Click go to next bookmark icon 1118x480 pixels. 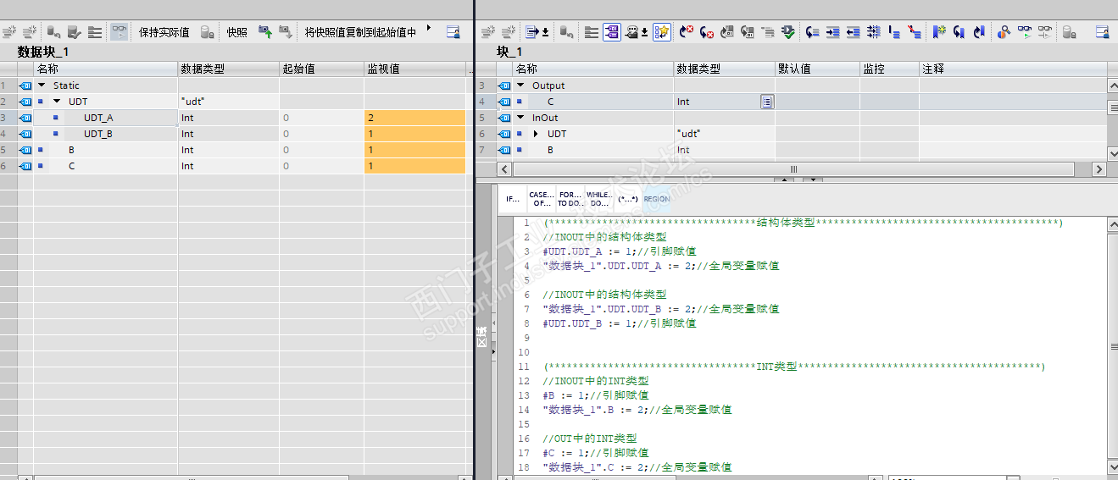959,32
